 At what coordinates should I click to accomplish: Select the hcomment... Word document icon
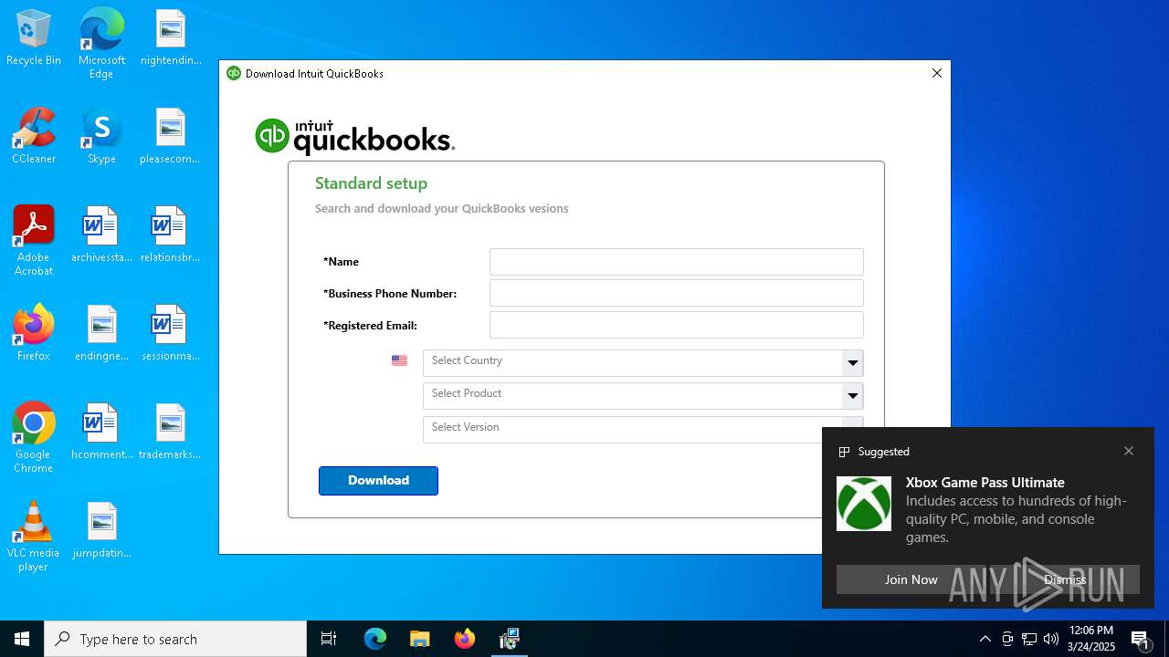click(101, 433)
